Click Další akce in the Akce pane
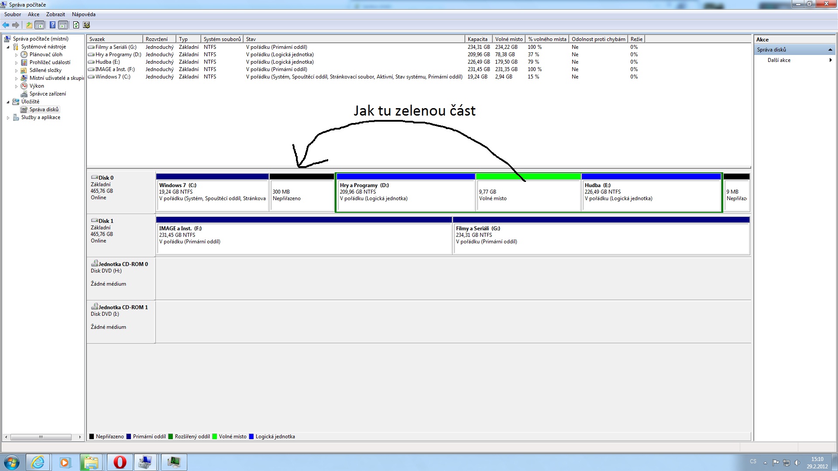838x471 pixels. click(x=779, y=60)
